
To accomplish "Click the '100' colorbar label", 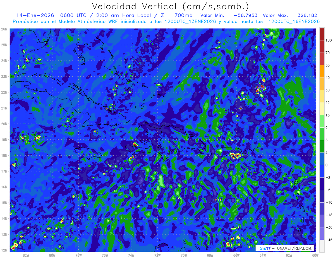I will pos(328,41).
